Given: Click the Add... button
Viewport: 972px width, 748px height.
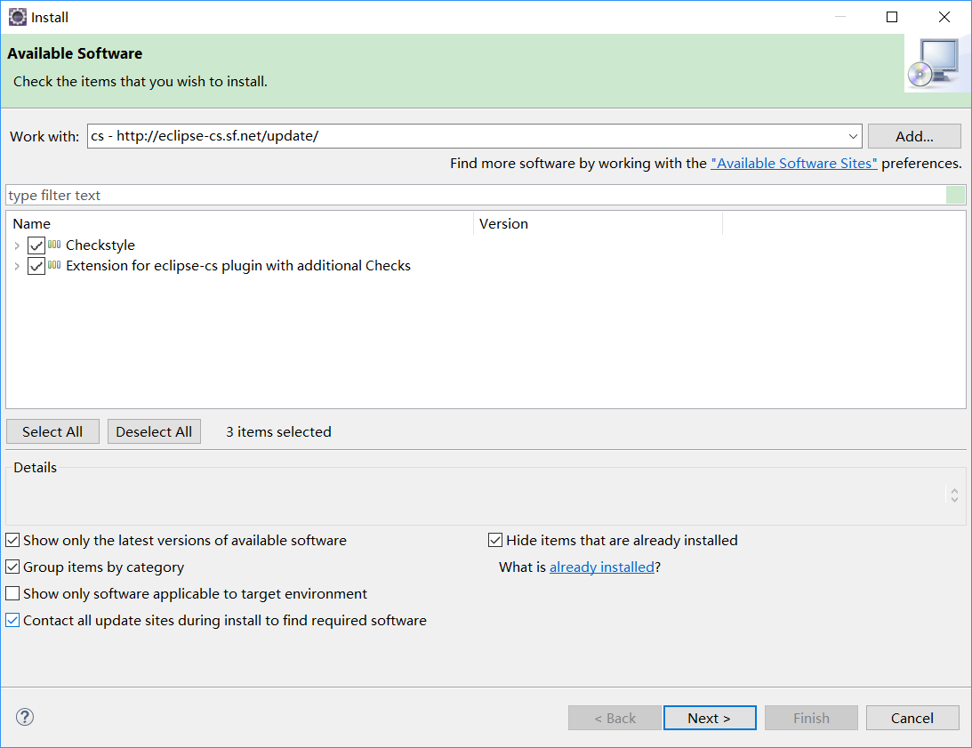Looking at the screenshot, I should coord(914,136).
